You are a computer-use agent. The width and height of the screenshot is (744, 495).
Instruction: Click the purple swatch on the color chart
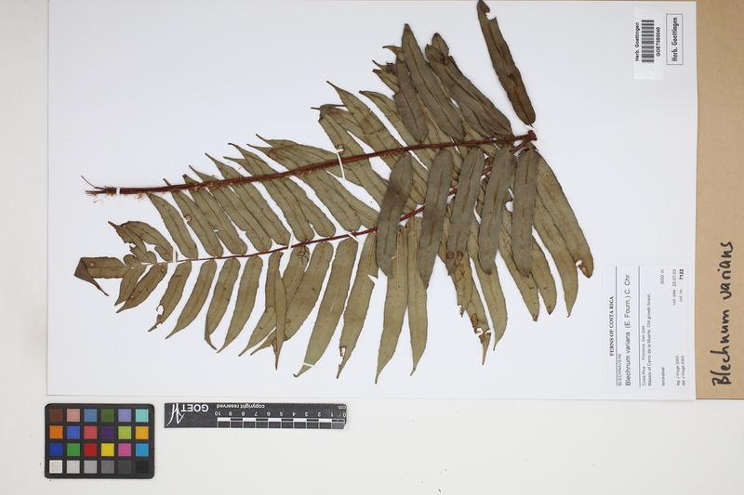108,433
